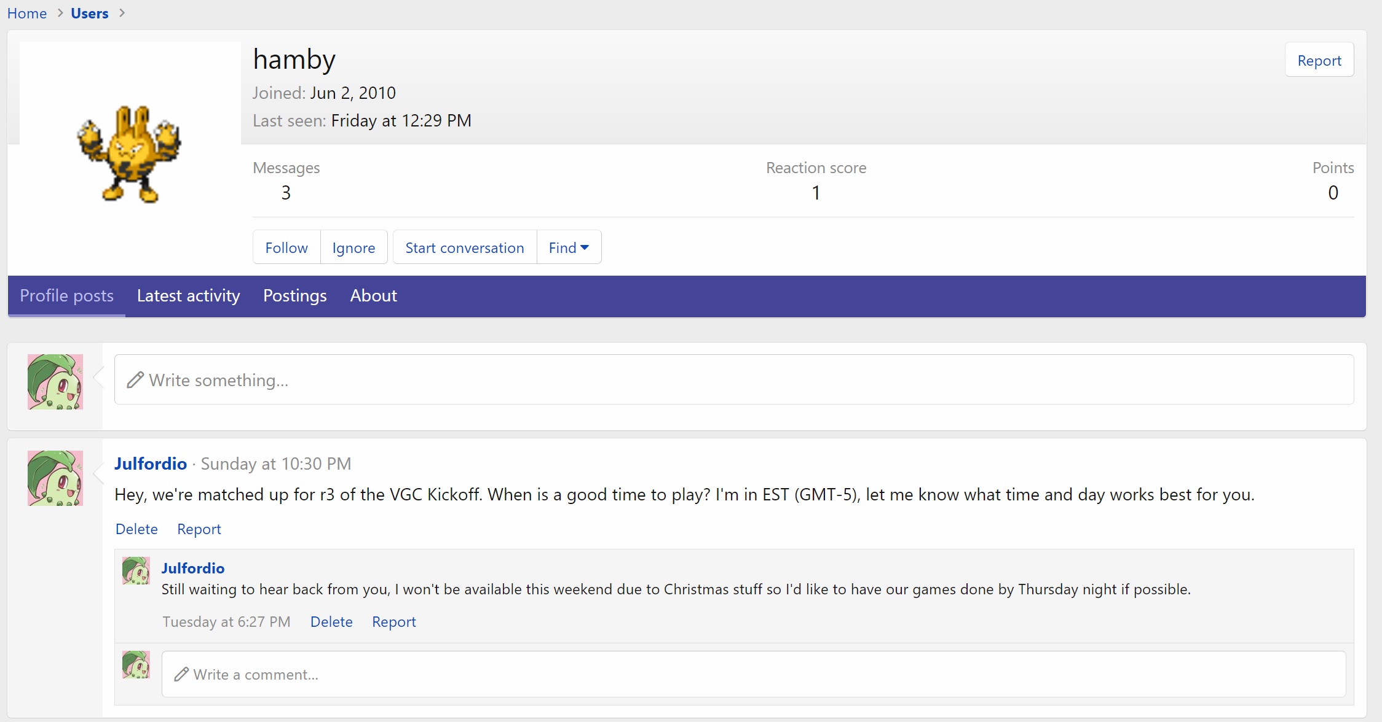Switch to the Latest activity tab
Screen dimensions: 1382x722
[188, 296]
